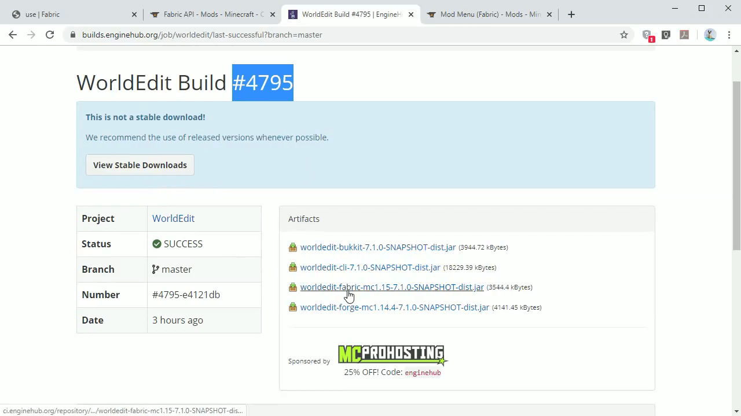Bookmark this page with the star icon
This screenshot has height=416, width=741.
[x=624, y=35]
